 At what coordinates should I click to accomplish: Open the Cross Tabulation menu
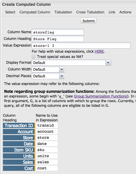90,12
